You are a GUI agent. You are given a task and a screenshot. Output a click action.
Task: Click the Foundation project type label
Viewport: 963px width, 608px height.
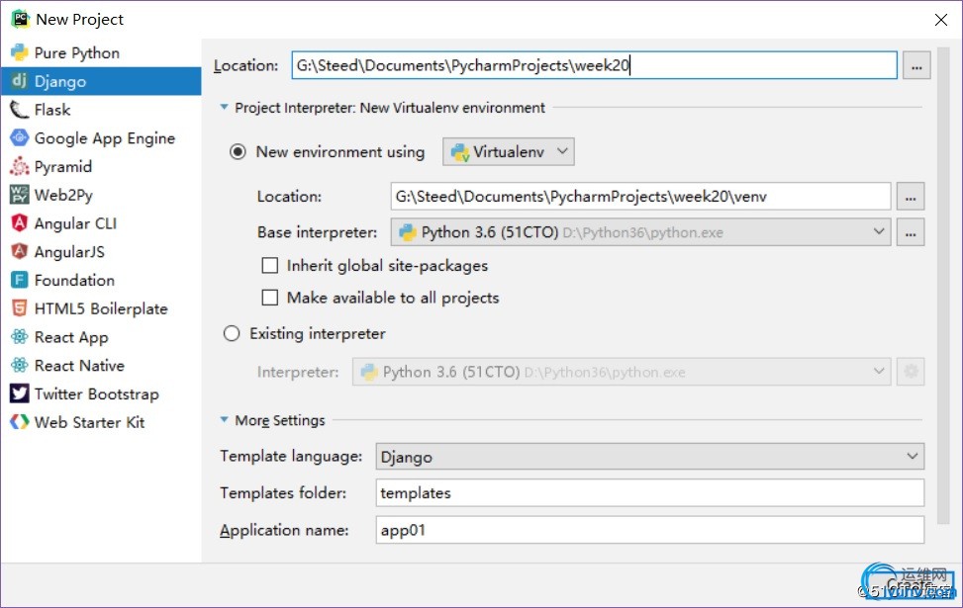[74, 281]
